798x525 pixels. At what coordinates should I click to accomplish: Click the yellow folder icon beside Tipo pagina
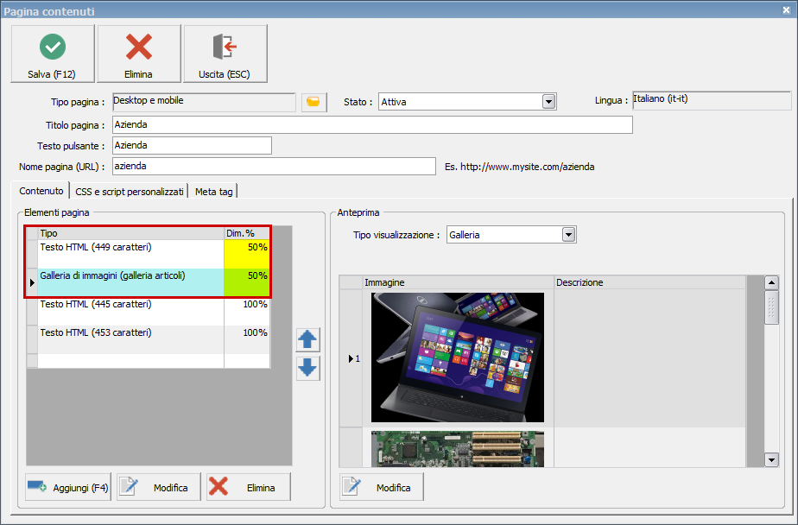click(x=314, y=102)
